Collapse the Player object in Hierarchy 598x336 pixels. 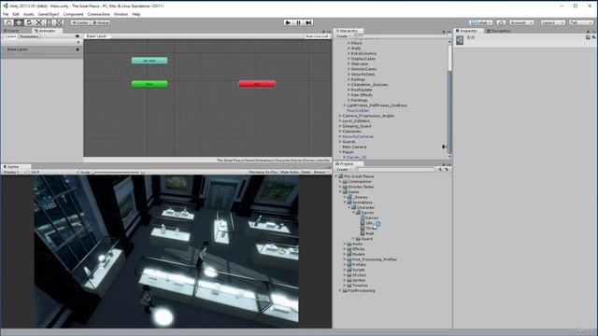340,152
